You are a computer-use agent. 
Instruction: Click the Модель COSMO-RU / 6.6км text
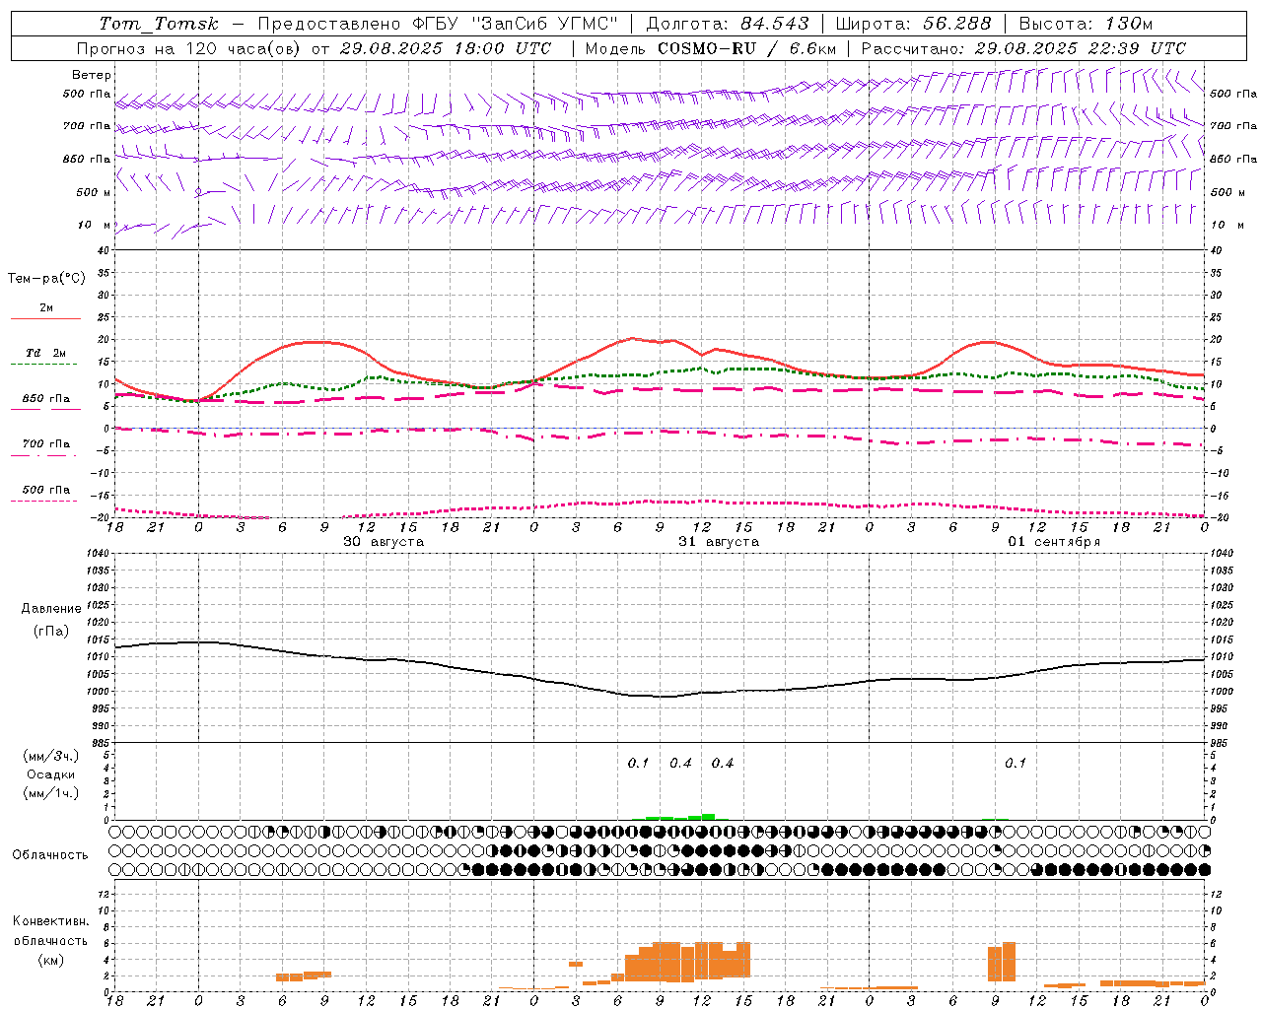711,48
